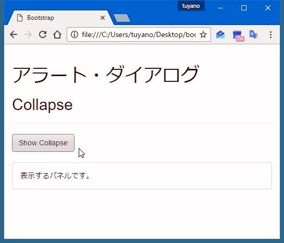This screenshot has width=284, height=243.
Task: Click the page icon on Bootstrap tab
Action: (x=20, y=18)
